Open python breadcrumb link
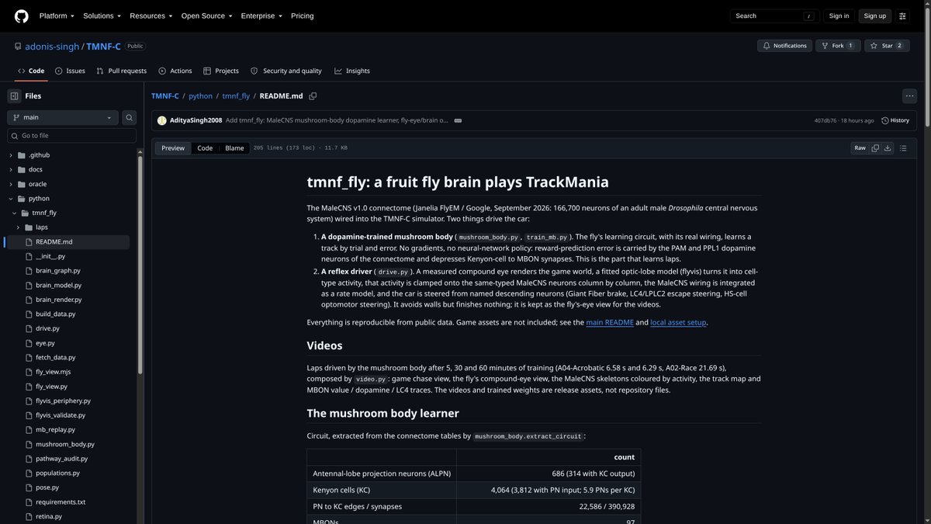931x524 pixels. click(x=200, y=96)
